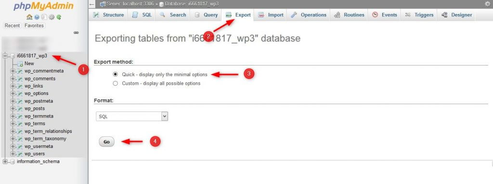Open the Search tab
The width and height of the screenshot is (493, 184).
coord(173,15)
